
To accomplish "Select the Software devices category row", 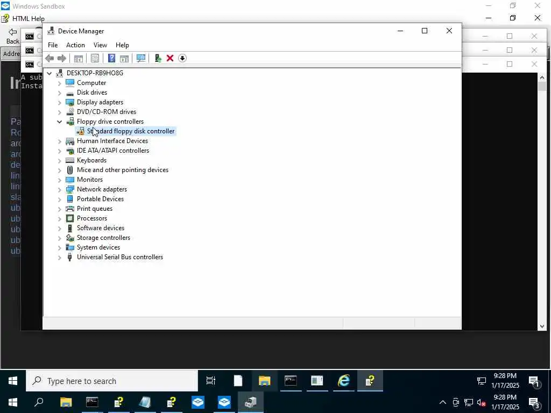I will (x=101, y=228).
